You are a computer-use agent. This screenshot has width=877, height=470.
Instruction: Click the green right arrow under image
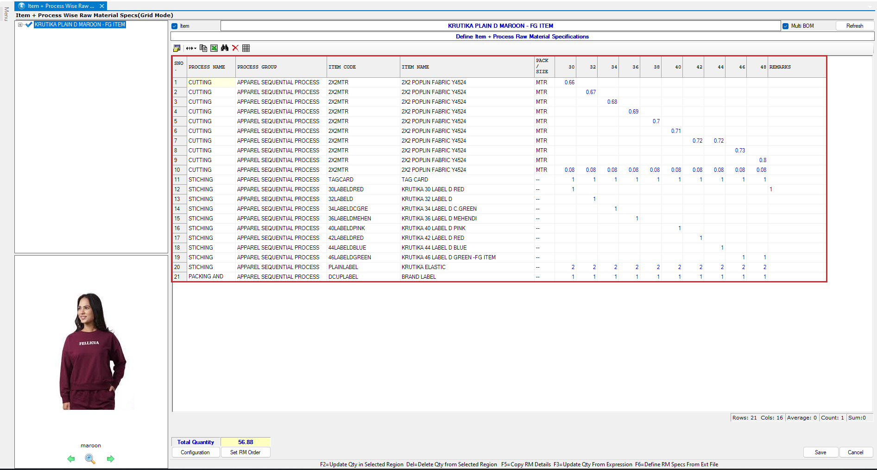(110, 459)
